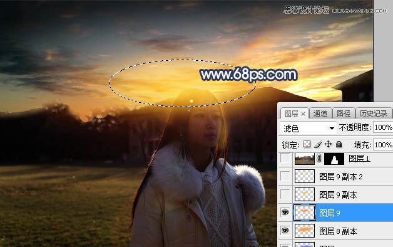Hide the 图层 8 副本 layer eye
Viewport: 393px width, 247px height.
coord(285,231)
